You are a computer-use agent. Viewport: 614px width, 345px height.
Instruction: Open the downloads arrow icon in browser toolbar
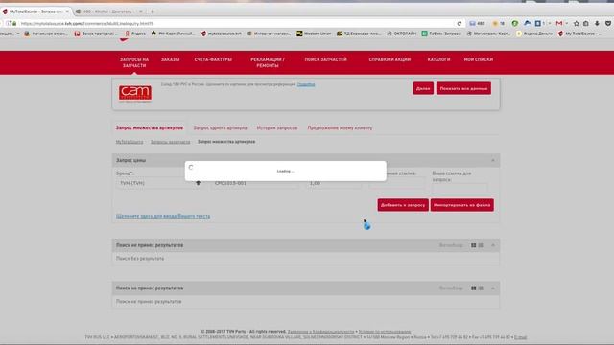597,23
